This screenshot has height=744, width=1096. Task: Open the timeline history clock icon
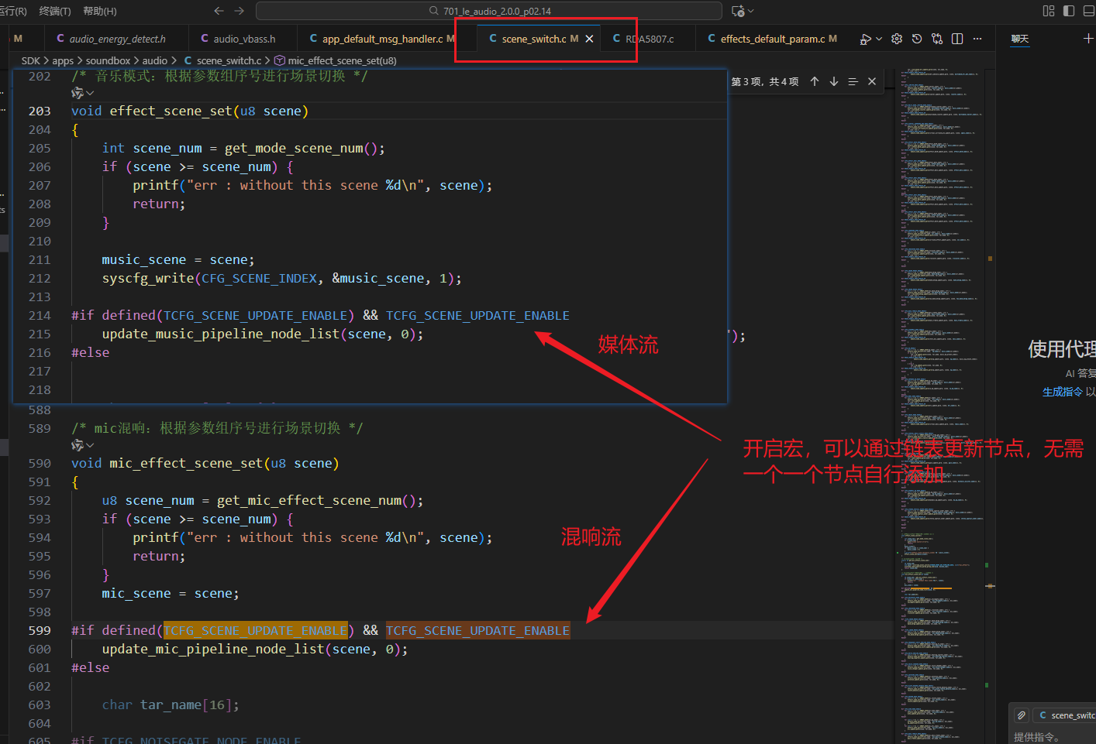pos(917,39)
